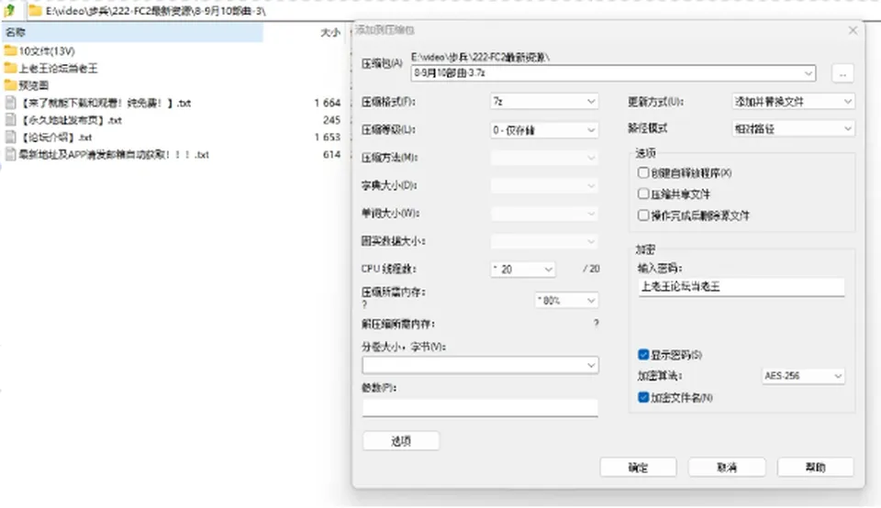Image resolution: width=881 pixels, height=508 pixels.
Task: Open the 加密算法 AES-256 dropdown
Action: [803, 376]
